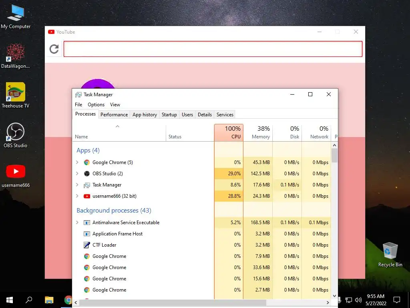This screenshot has height=308, width=410.
Task: Click the network tray icon
Action: 349,300
